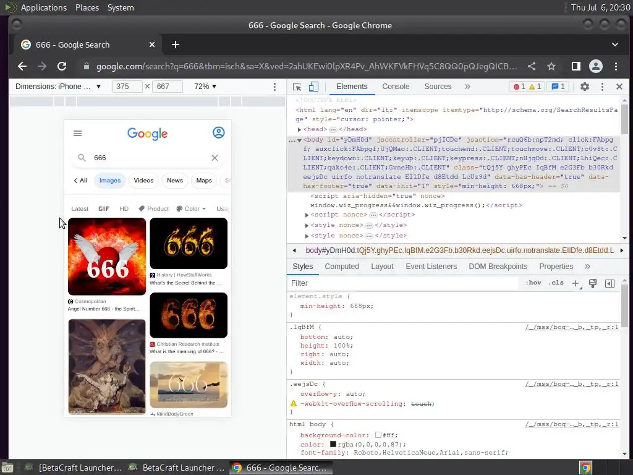Close the DevTools panel
Screen dimensions: 633x475
pos(619,87)
